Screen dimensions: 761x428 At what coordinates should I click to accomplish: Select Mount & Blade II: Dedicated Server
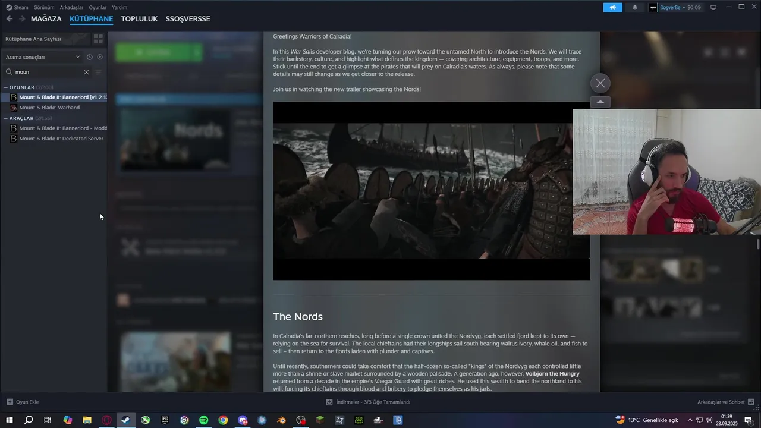(54, 139)
